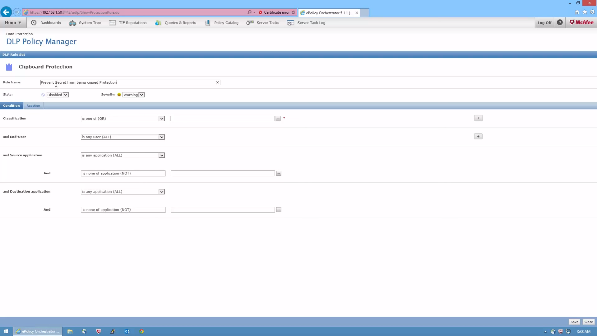Open the Policy Catalog icon
Image resolution: width=597 pixels, height=336 pixels.
(207, 23)
